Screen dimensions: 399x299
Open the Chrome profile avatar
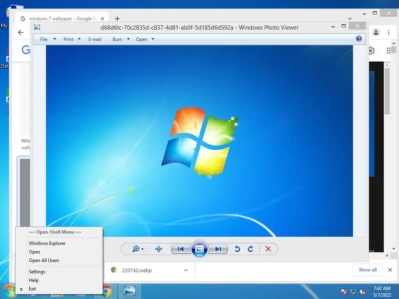click(376, 32)
